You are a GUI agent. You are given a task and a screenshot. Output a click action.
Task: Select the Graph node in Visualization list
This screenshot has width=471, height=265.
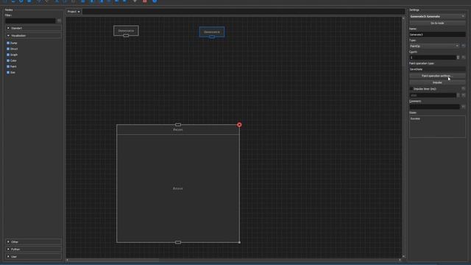click(12, 54)
